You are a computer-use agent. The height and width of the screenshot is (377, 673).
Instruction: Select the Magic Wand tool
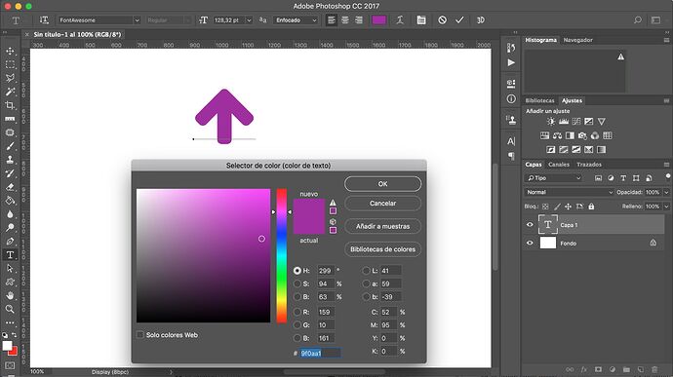tap(10, 92)
